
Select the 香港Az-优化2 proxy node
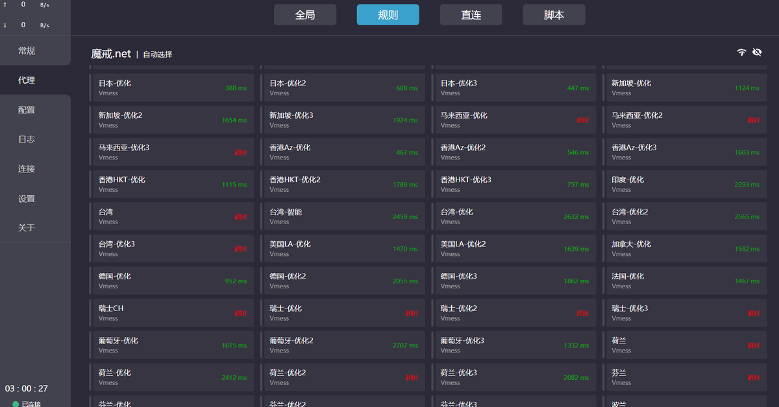click(x=513, y=152)
